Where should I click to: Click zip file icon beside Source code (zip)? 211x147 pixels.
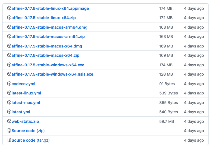click(x=9, y=131)
